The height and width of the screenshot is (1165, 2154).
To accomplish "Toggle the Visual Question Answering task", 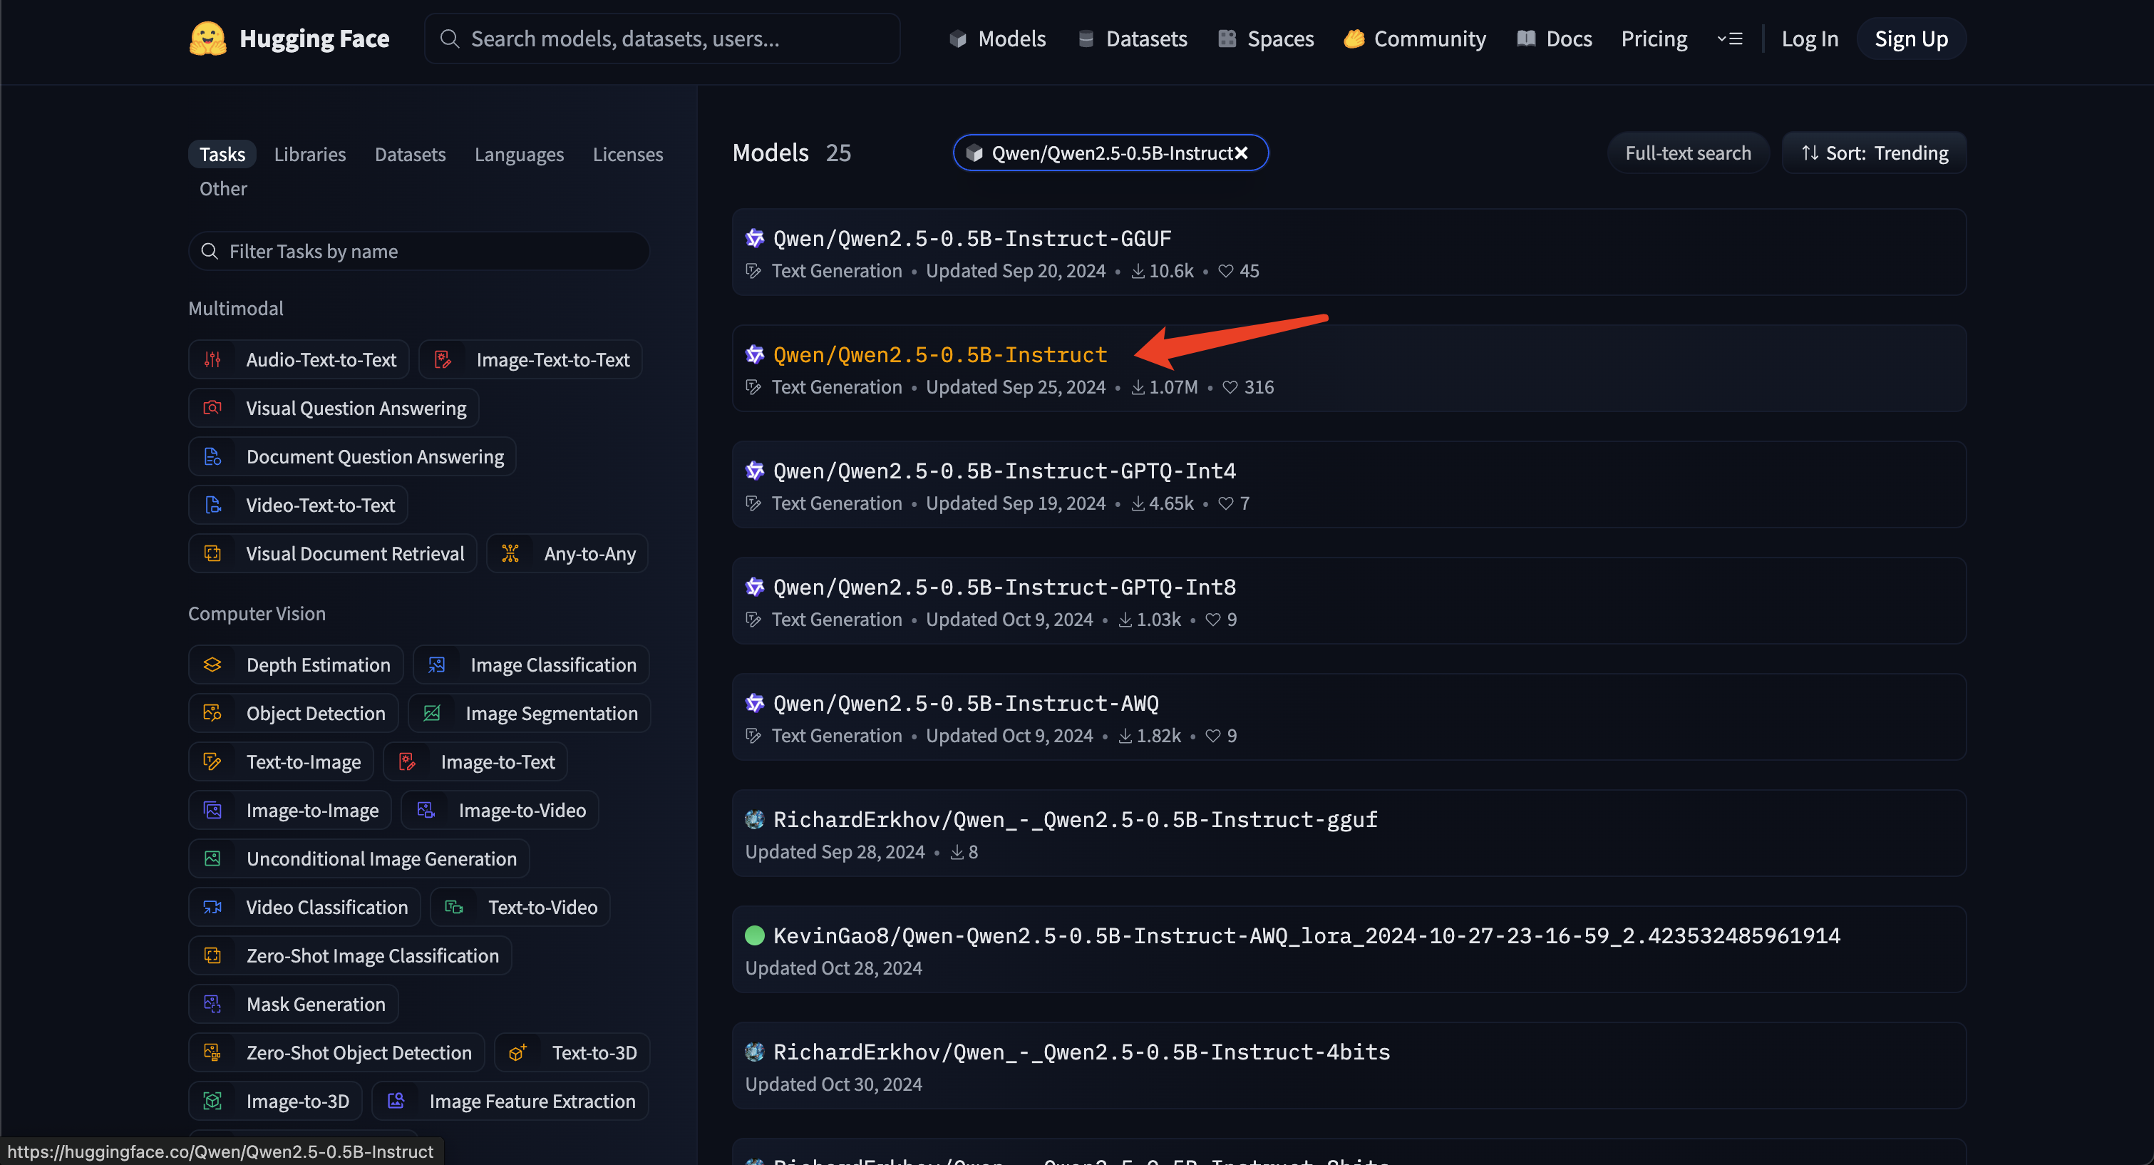I will click(334, 408).
